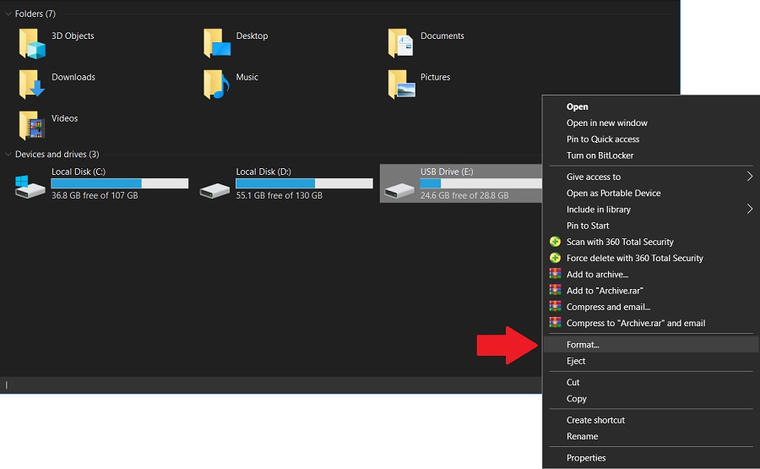This screenshot has height=469, width=760.
Task: Select the Documents folder icon
Action: pos(401,44)
